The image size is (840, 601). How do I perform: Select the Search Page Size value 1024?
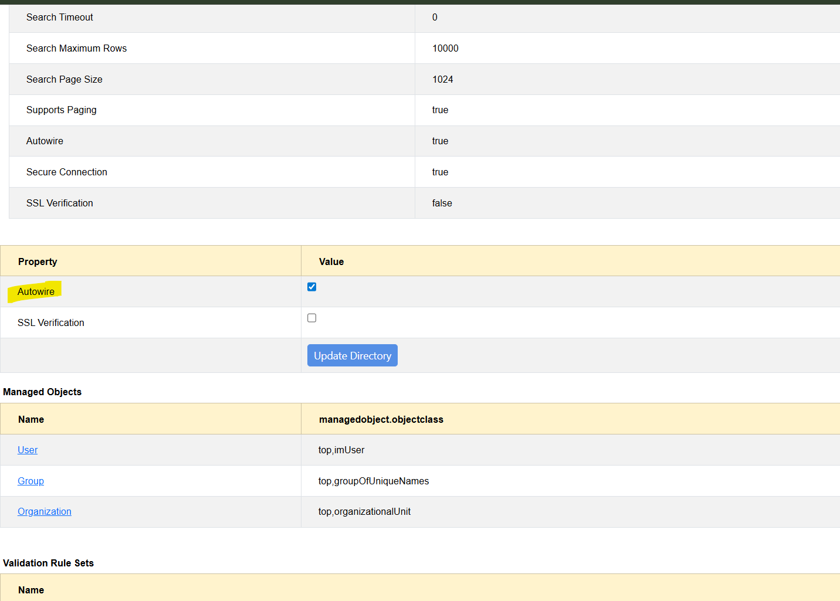(x=442, y=79)
